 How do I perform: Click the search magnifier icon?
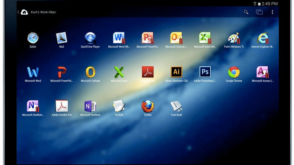coord(246,12)
